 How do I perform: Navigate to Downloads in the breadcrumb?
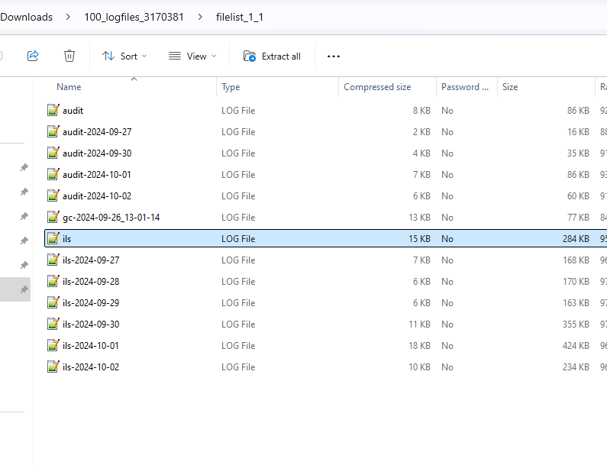(27, 17)
